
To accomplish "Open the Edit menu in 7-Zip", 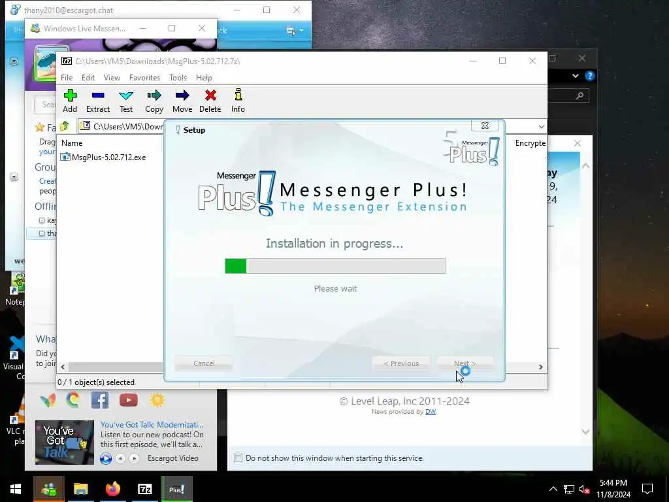I will (x=88, y=78).
